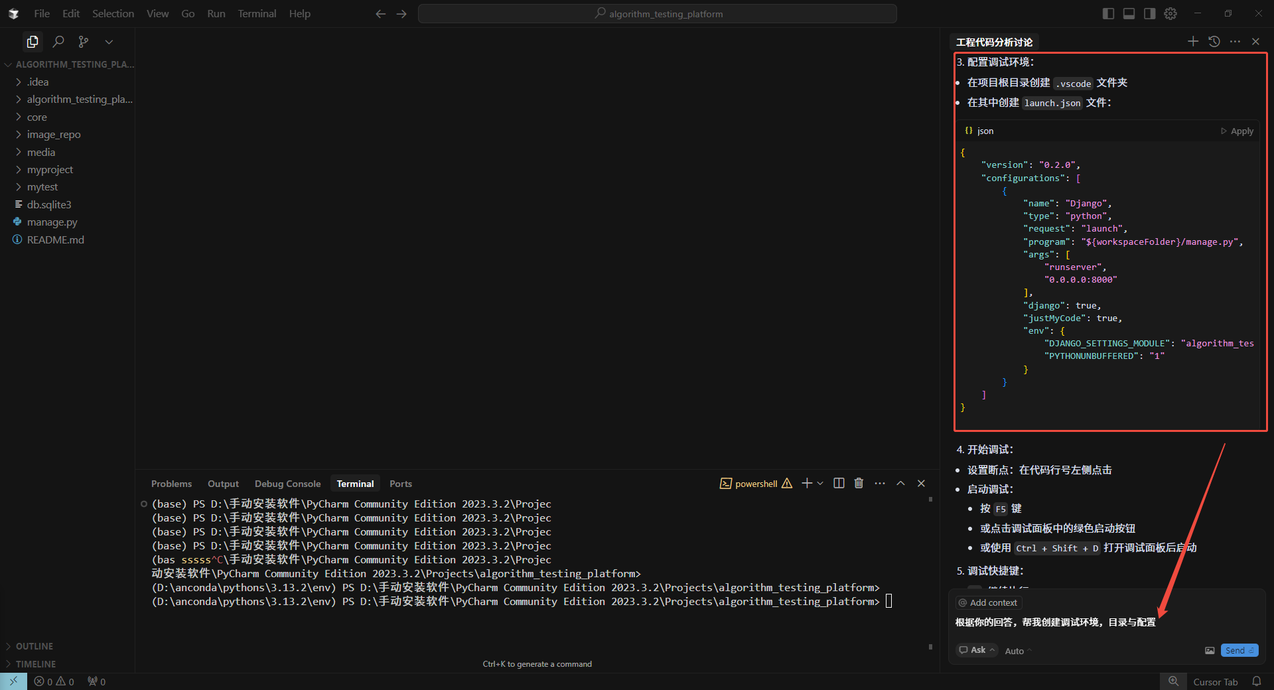
Task: Open notifications bell in status bar
Action: point(1256,681)
